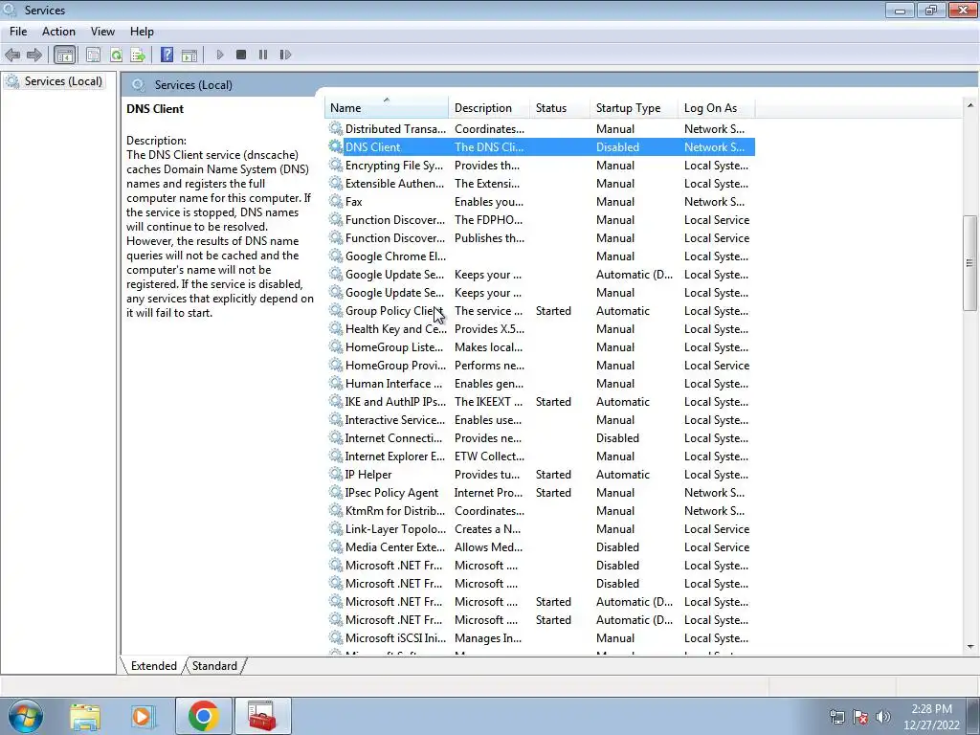Image resolution: width=980 pixels, height=735 pixels.
Task: Click the Stop Service square icon
Action: click(241, 55)
